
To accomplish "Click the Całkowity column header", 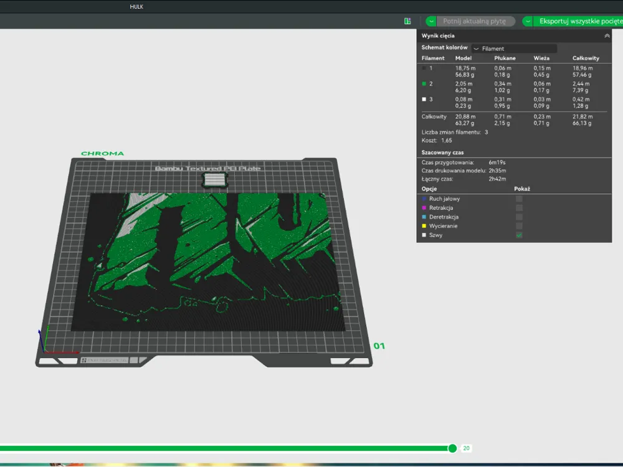I will (586, 58).
